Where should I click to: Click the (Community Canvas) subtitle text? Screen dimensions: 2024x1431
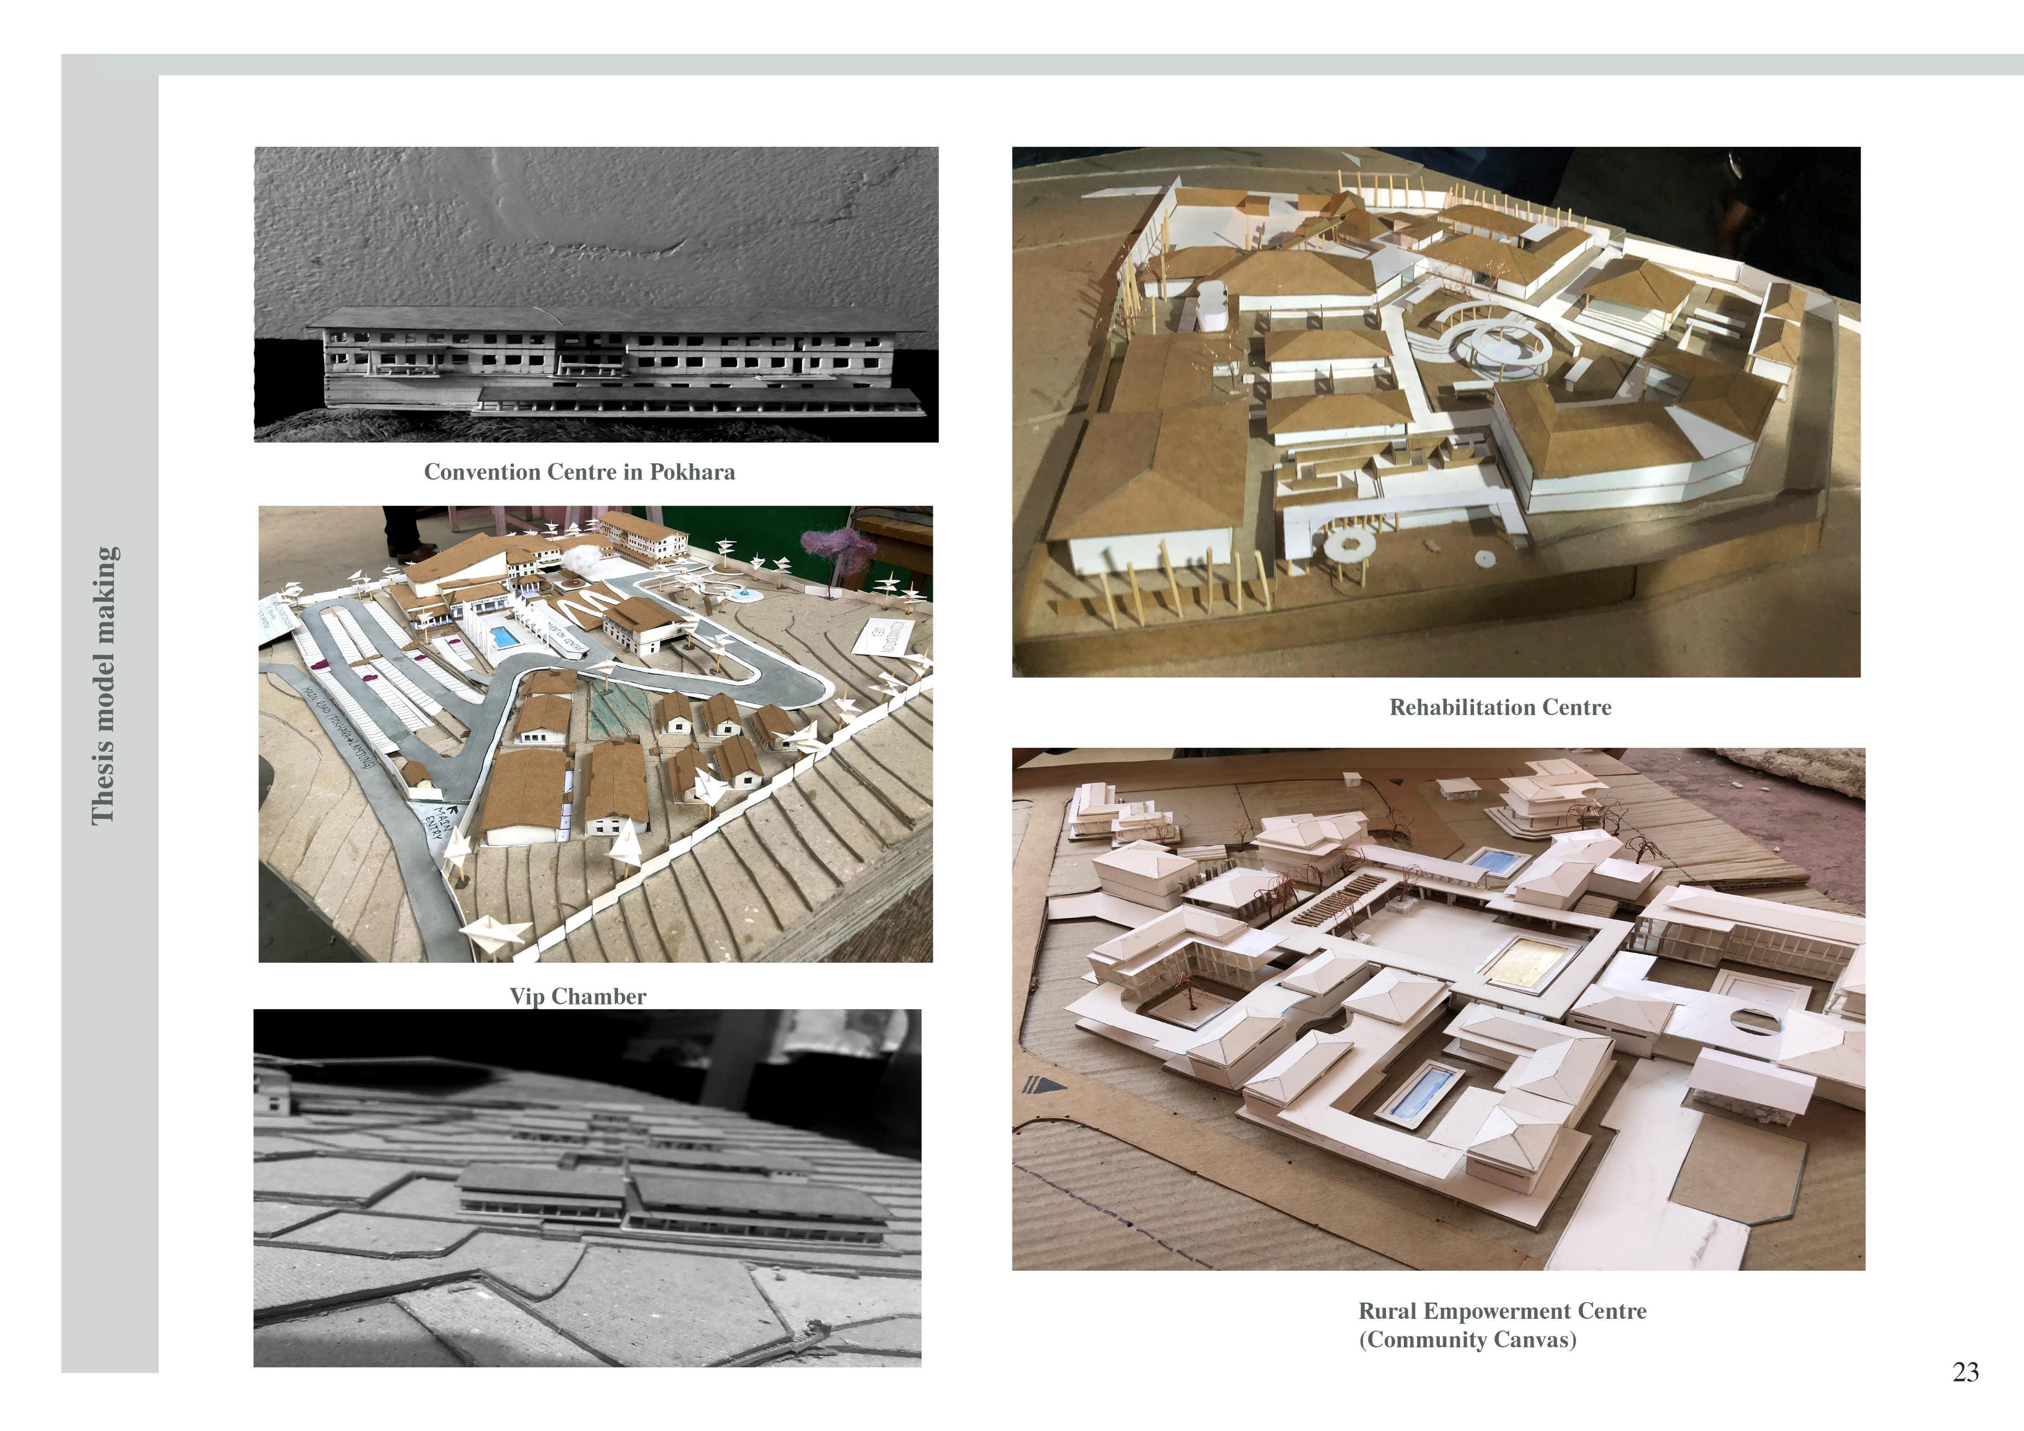point(1467,1340)
